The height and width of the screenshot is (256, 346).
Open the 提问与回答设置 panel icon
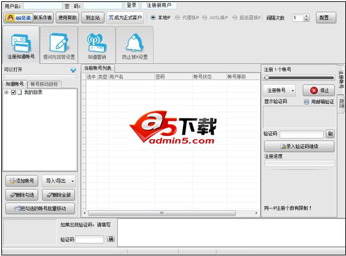(x=59, y=44)
